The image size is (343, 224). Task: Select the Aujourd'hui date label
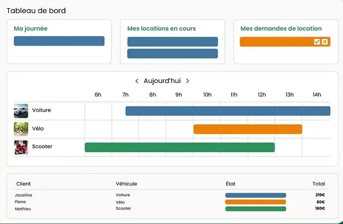[x=162, y=81]
